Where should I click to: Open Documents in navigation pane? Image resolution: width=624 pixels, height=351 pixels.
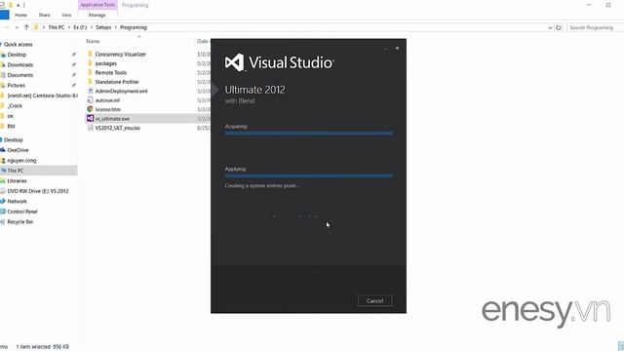[x=20, y=75]
